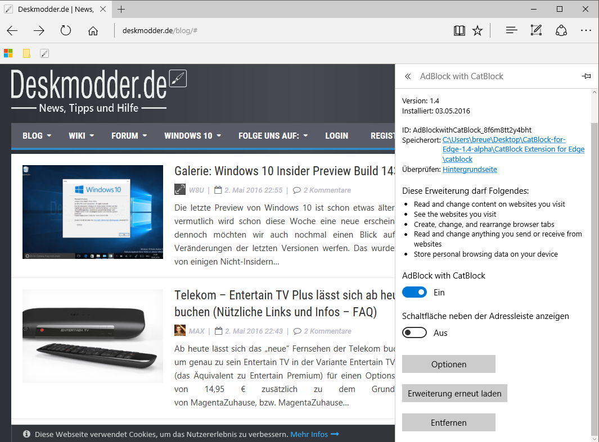Enable button next to address bar
The image size is (599, 442).
pos(415,333)
